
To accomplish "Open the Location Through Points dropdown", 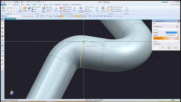I will point(172,35).
